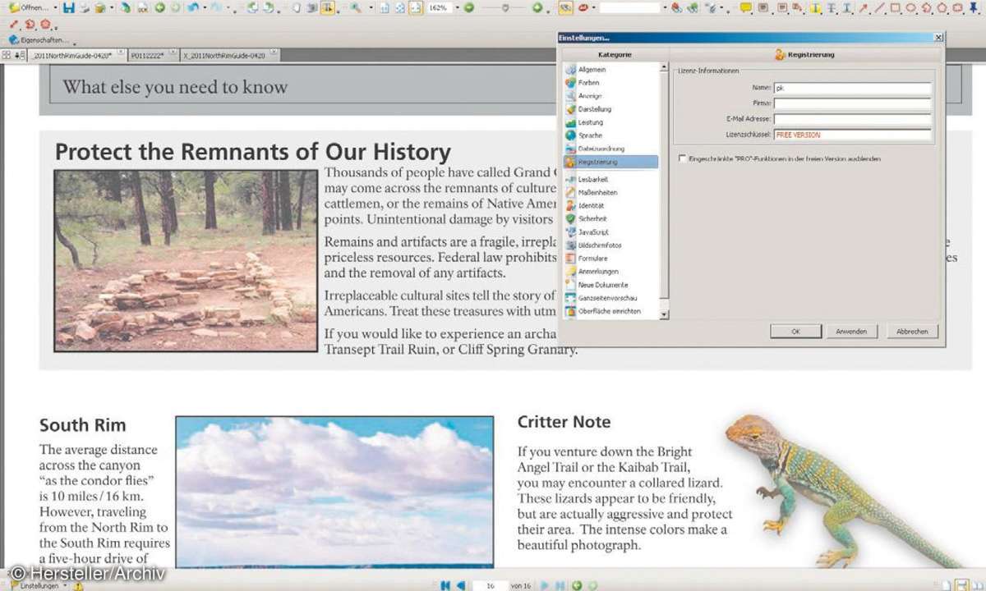Select the Line drawing tool
Image resolution: width=986 pixels, height=591 pixels.
click(x=878, y=7)
